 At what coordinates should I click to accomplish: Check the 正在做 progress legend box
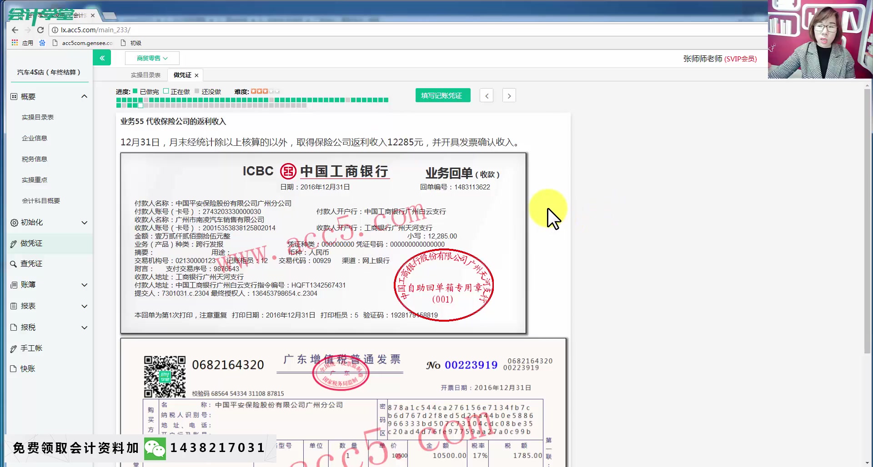coord(167,91)
